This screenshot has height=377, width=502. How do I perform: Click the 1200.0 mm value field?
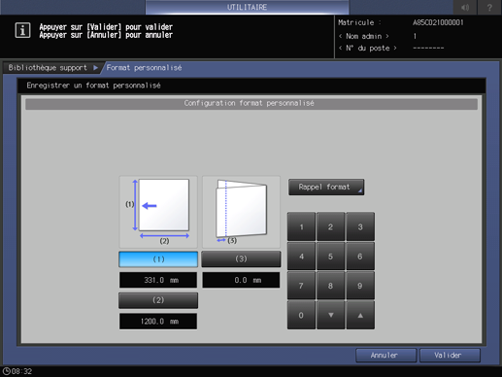click(158, 322)
